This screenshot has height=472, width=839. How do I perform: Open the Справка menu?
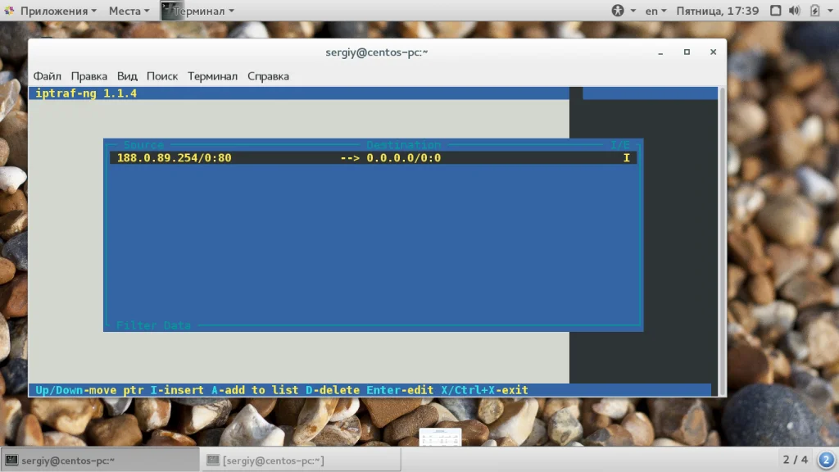click(x=268, y=76)
